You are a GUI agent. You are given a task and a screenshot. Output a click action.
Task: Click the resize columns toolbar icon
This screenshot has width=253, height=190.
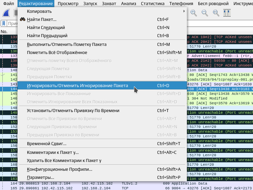[x=227, y=13]
